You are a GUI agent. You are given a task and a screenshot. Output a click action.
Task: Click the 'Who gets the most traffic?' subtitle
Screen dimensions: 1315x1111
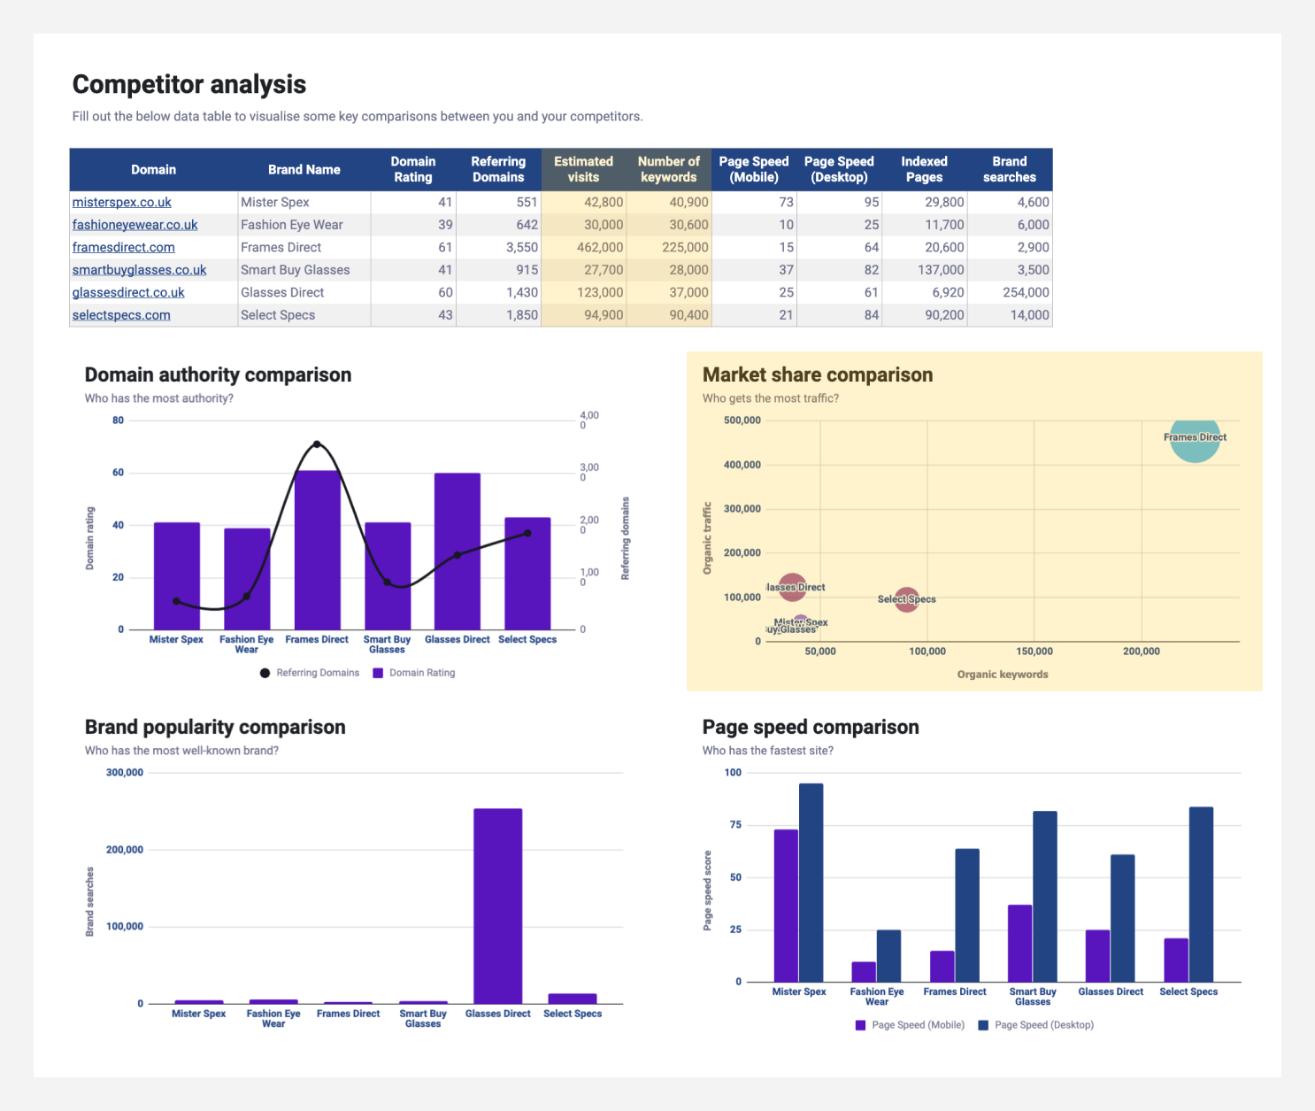[771, 398]
